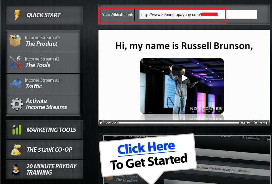Click the volume icon in the video bar
The height and width of the screenshot is (184, 272).
click(x=264, y=123)
